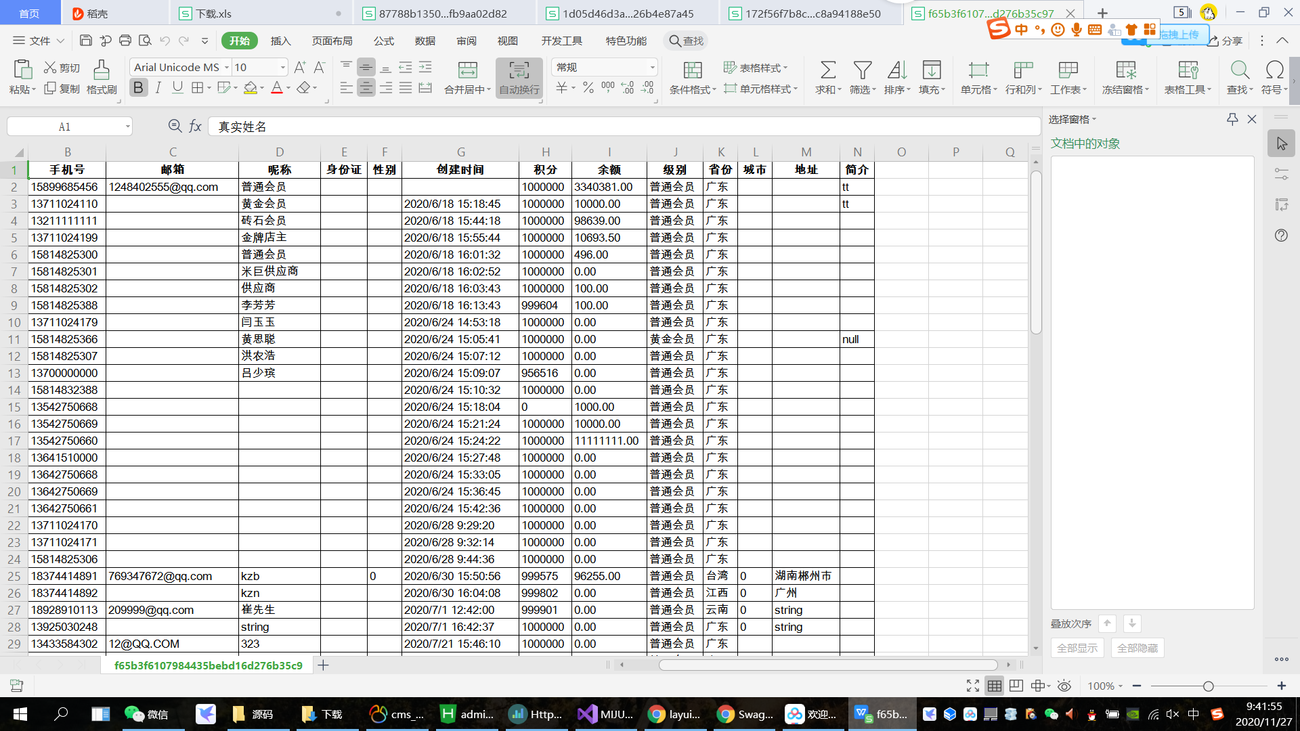The height and width of the screenshot is (731, 1300).
Task: Click the AutoSum sigma icon
Action: click(x=827, y=70)
